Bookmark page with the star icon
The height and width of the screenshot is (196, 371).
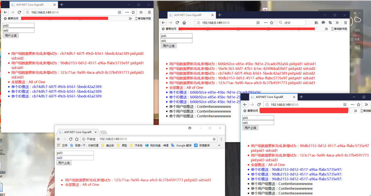click(271, 22)
